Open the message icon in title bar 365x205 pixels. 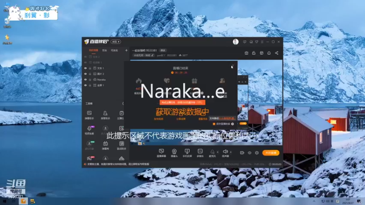[245, 42]
